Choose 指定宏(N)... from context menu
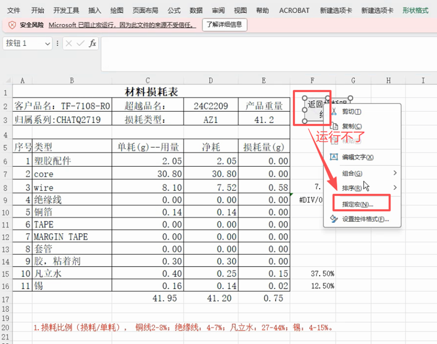This screenshot has height=344, width=437. click(x=358, y=204)
